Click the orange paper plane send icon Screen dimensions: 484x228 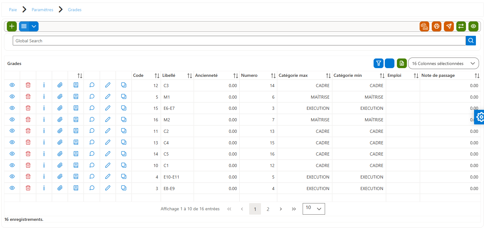point(449,26)
